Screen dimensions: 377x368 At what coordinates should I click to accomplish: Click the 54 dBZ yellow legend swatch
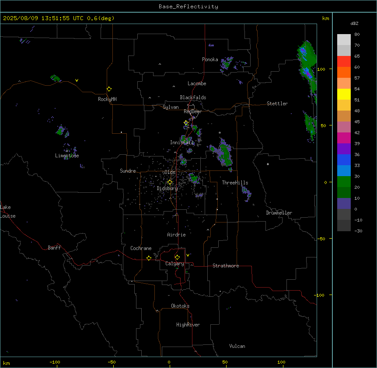344,94
